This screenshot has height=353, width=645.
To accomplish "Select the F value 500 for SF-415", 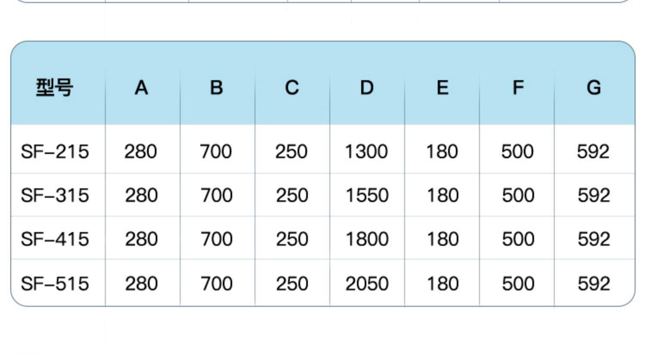I will click(x=518, y=239).
